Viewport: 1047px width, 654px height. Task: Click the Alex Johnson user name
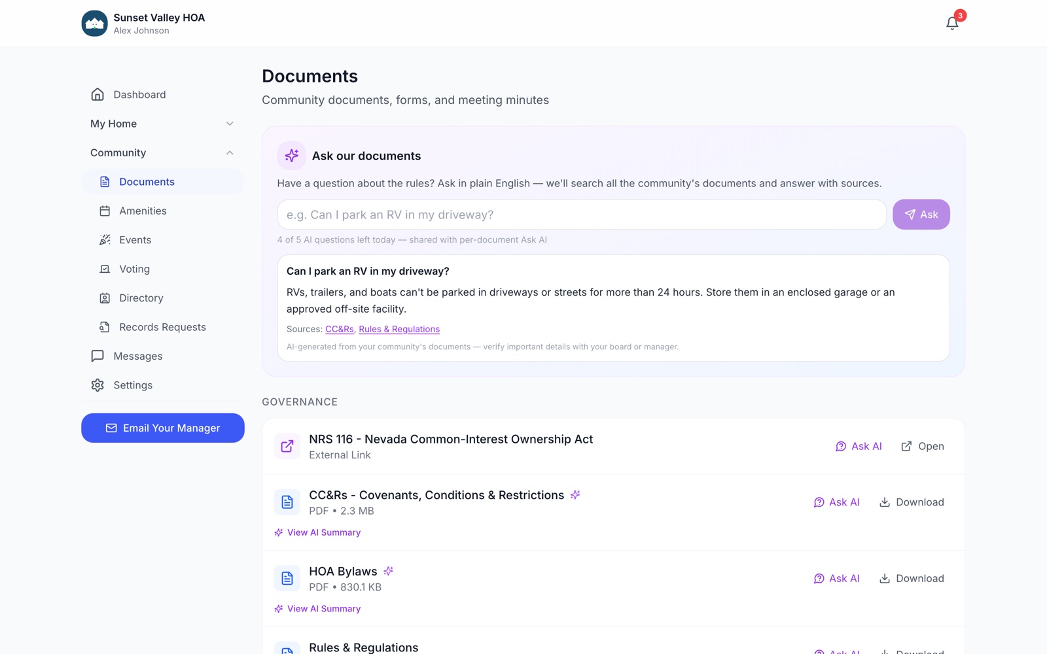(x=141, y=31)
